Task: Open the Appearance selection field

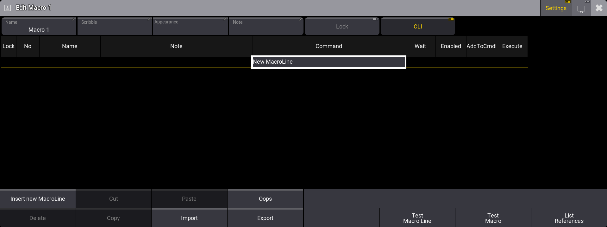Action: click(190, 27)
